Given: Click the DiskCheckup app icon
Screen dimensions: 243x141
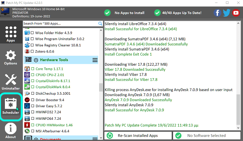Looking at the screenshot, I should coord(27,93).
